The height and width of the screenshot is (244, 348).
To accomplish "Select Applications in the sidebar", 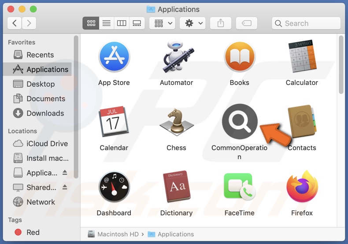I will point(37,69).
